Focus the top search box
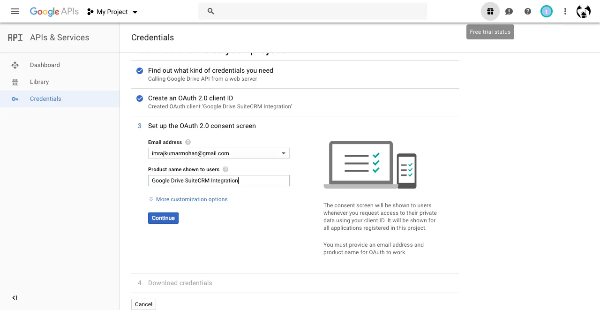The image size is (600, 310). coord(313,11)
